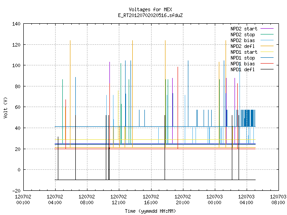
Task: Click the 'NPD1 stop' legend label
Action: [x=243, y=58]
